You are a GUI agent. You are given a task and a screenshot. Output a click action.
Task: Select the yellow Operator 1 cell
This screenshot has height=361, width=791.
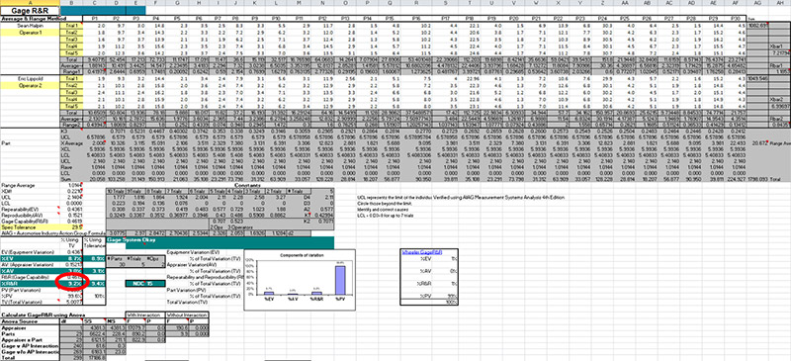pos(30,33)
